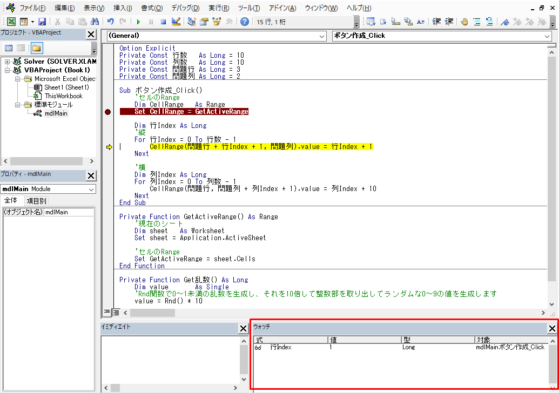Close the ウォッチ watch window
The image size is (559, 393).
pyautogui.click(x=552, y=328)
